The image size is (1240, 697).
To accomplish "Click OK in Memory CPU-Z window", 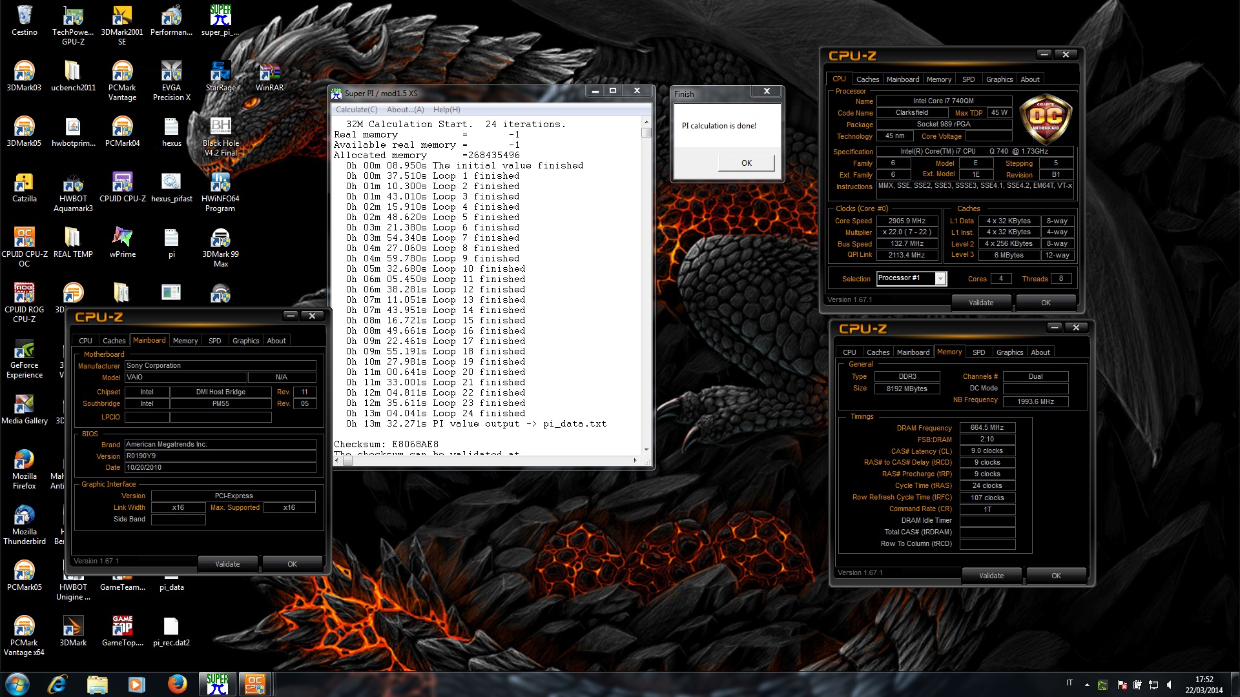I will tap(1056, 576).
